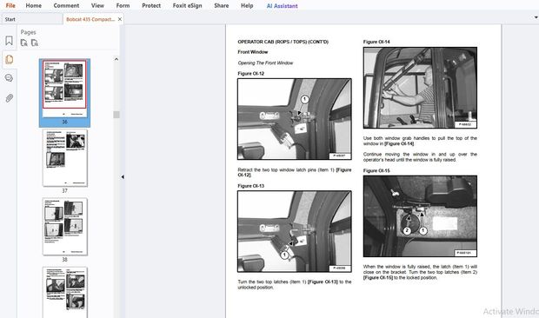The height and width of the screenshot is (318, 539).
Task: Click the second page-tool icon under Pages
Action: click(x=35, y=43)
